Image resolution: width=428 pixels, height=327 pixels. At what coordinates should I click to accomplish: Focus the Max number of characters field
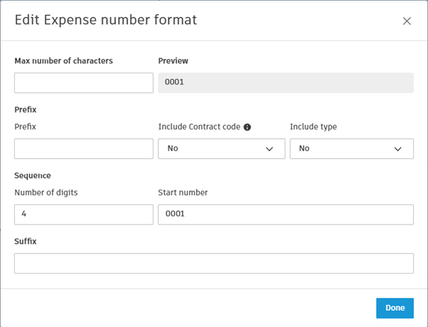tap(83, 83)
